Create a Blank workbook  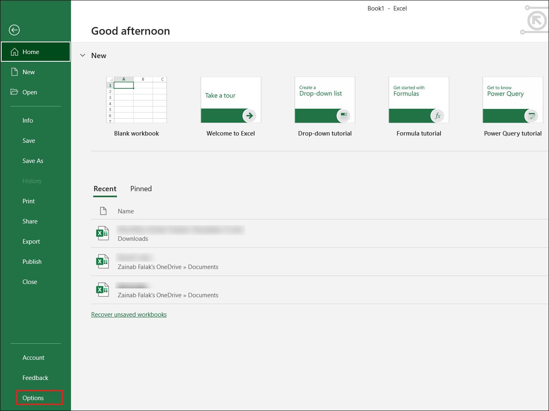click(x=136, y=100)
